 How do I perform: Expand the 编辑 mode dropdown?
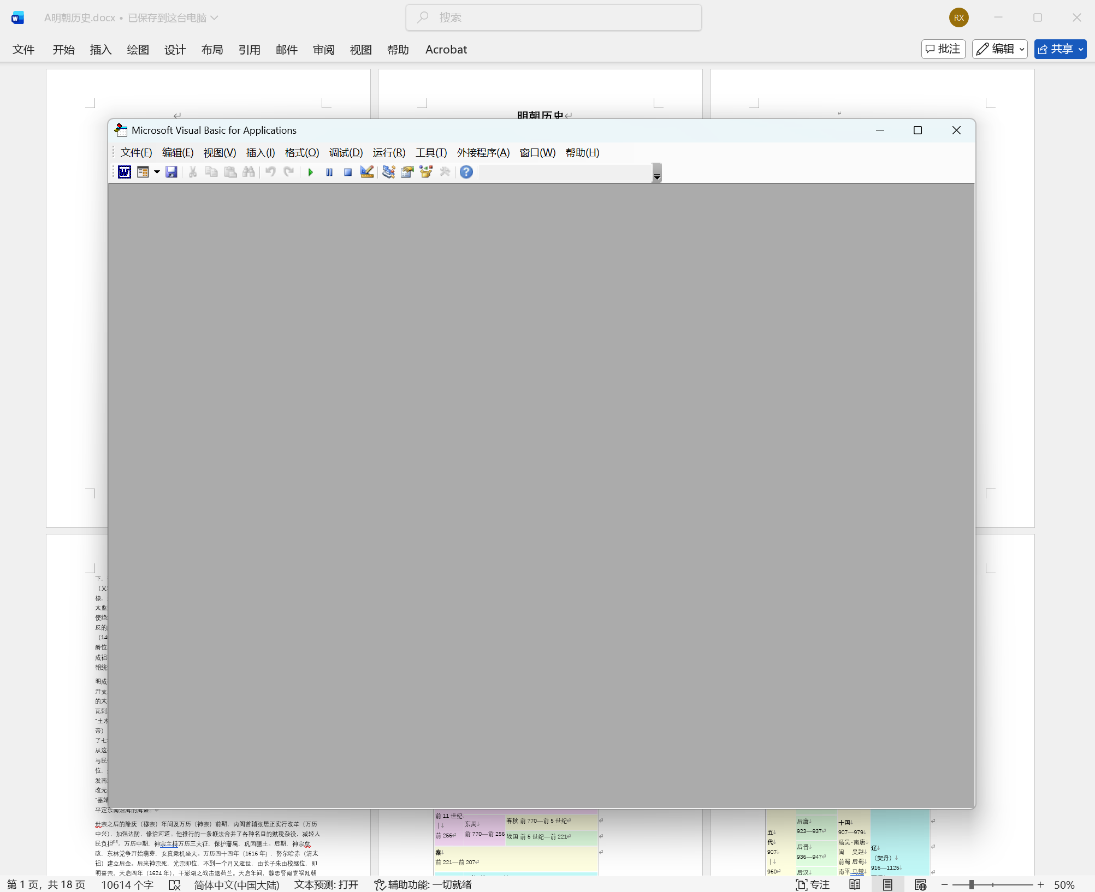(1022, 49)
